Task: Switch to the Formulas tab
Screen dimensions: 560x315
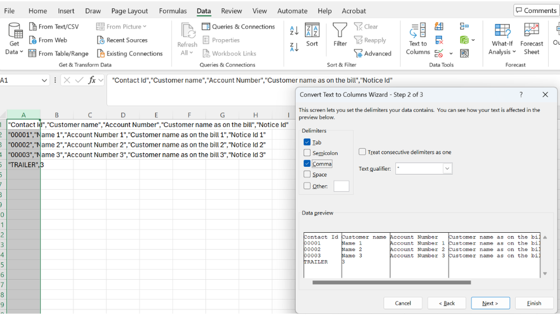Action: 173,11
